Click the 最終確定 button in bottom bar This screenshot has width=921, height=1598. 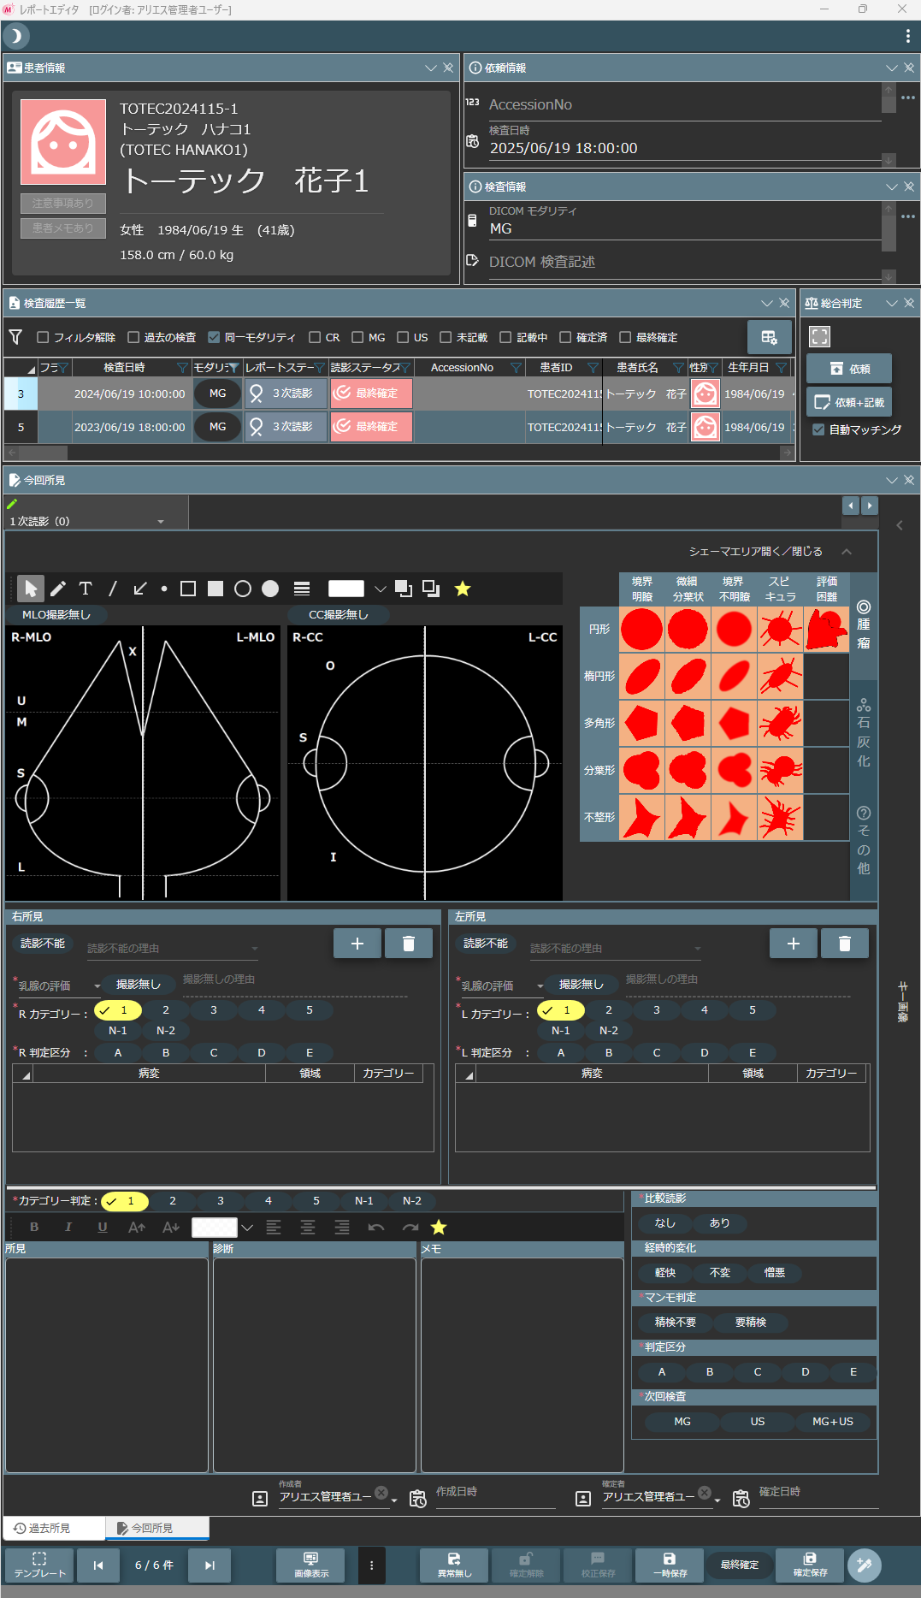pyautogui.click(x=740, y=1565)
